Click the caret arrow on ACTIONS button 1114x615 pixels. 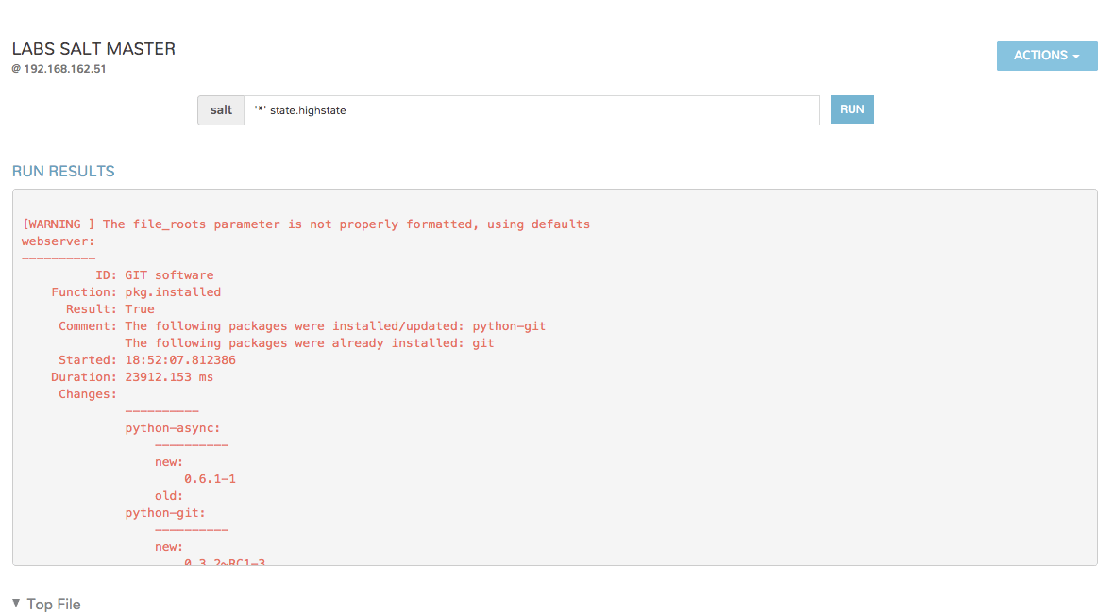point(1076,57)
